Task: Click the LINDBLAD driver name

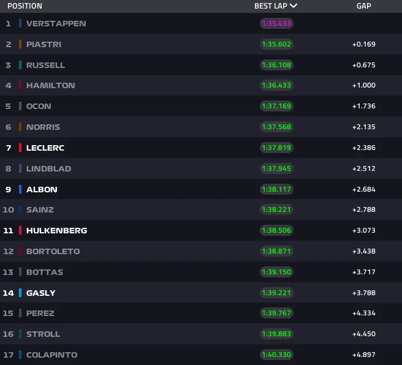Action: click(48, 168)
